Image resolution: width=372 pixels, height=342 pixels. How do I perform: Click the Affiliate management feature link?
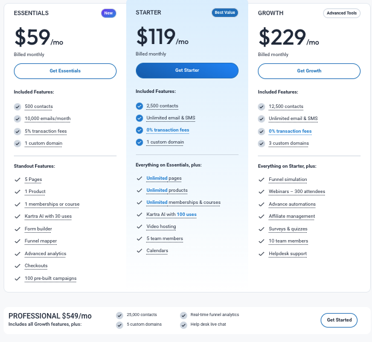(x=292, y=217)
